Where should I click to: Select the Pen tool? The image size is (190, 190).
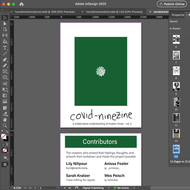click(5, 60)
